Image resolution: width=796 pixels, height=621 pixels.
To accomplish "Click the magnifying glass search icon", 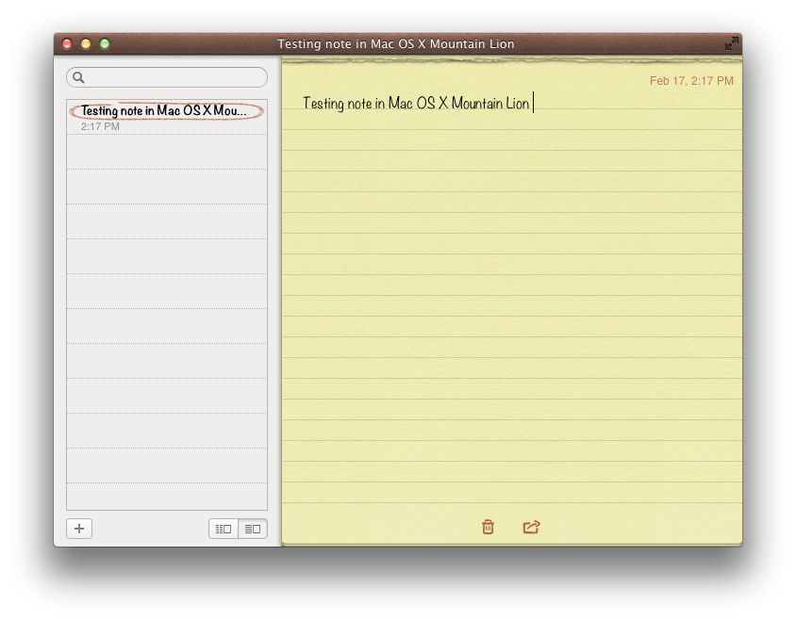I will [78, 77].
